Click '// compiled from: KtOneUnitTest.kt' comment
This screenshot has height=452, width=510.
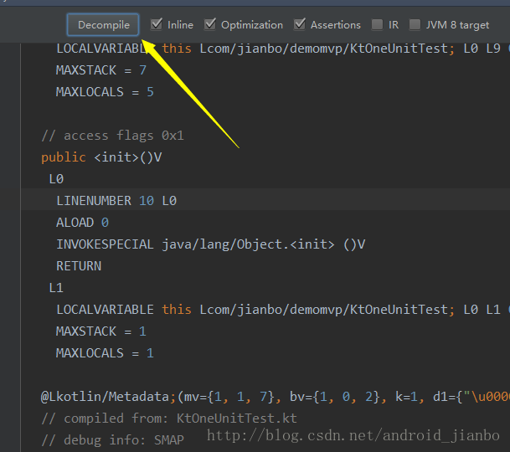click(169, 419)
